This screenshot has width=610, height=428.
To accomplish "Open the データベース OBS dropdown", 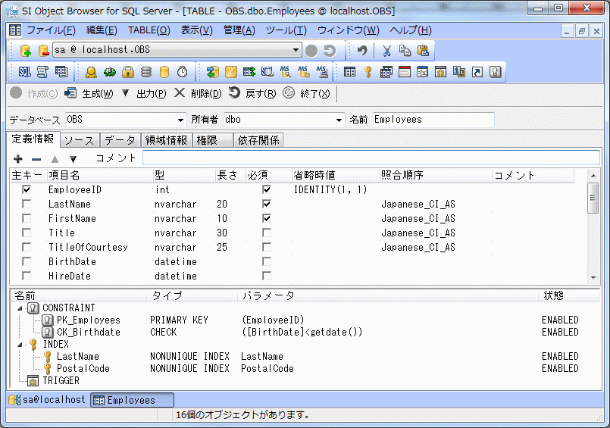I will [x=180, y=120].
